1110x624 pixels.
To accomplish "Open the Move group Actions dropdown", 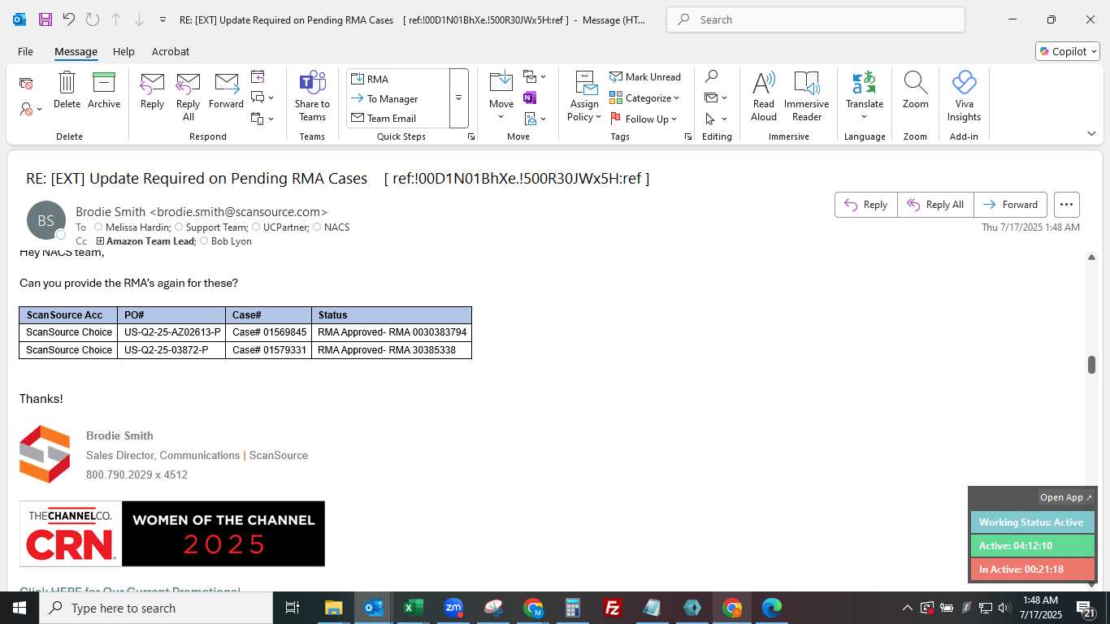I will [535, 119].
